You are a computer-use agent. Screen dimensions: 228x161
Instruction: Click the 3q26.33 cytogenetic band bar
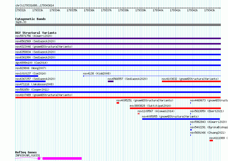(x=118, y=25)
